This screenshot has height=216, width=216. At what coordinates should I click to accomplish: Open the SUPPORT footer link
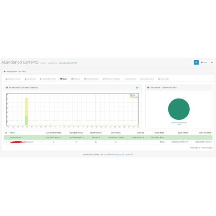130,155
